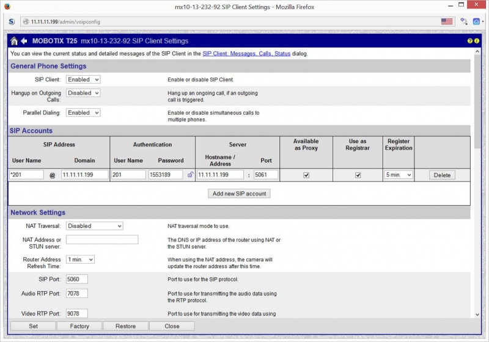Viewport: 489px width, 342px height.
Task: Click the NAT Address or STUN server field
Action: click(x=102, y=239)
